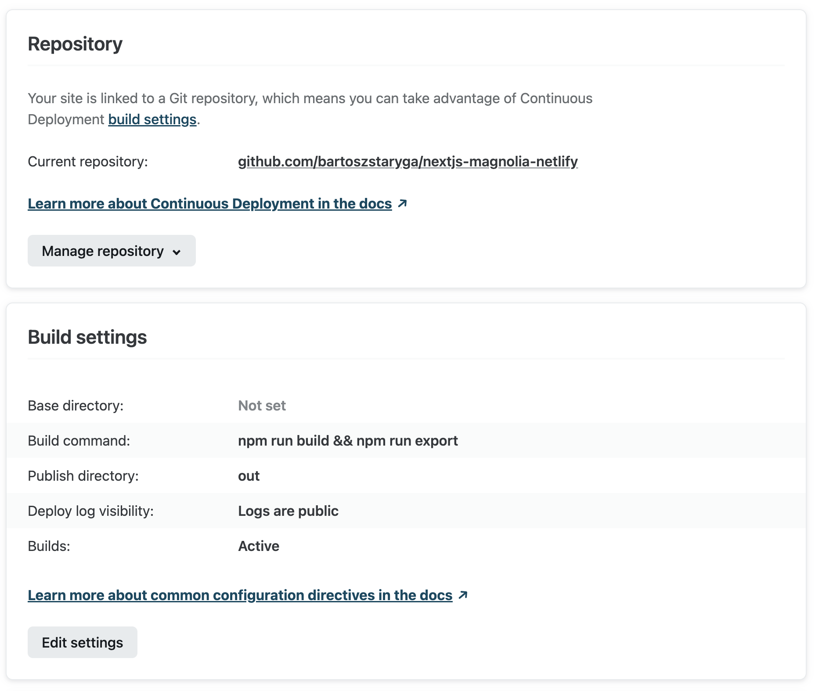Open Learn more about Continuous Deployment docs link
Image resolution: width=815 pixels, height=691 pixels.
click(x=209, y=204)
